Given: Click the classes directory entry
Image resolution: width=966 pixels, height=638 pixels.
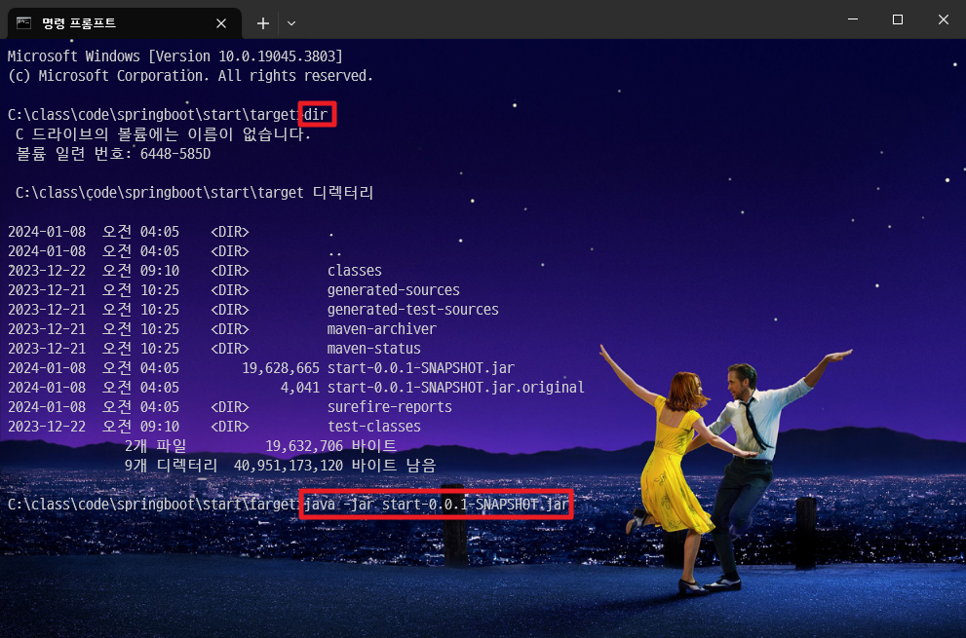Looking at the screenshot, I should coord(354,271).
